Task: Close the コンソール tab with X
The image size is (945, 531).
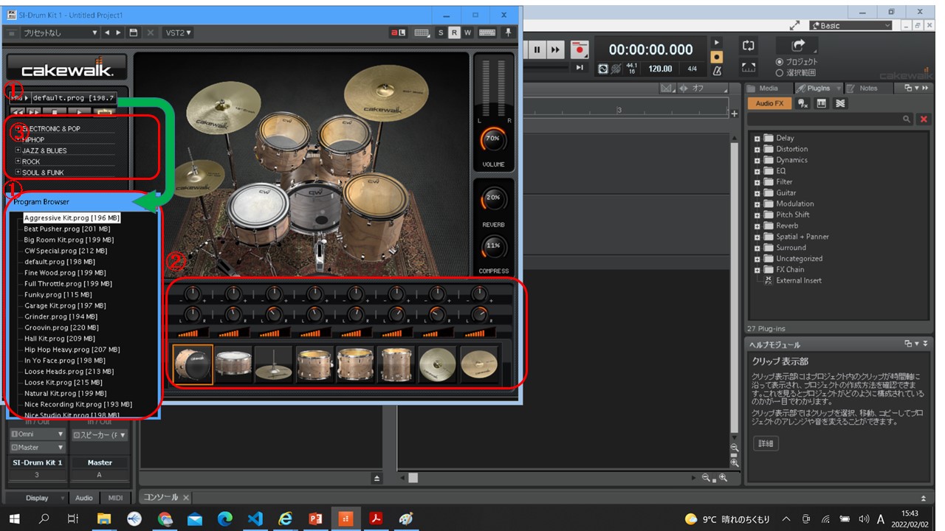Action: (x=186, y=498)
